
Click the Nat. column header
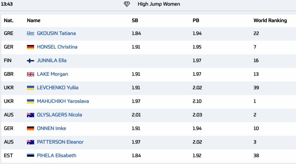[9, 20]
